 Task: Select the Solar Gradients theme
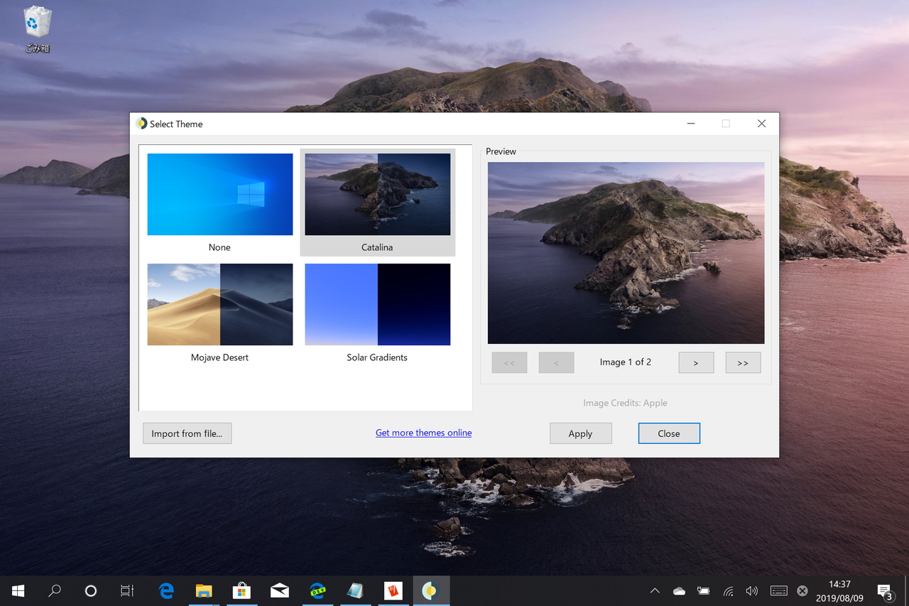pos(377,304)
